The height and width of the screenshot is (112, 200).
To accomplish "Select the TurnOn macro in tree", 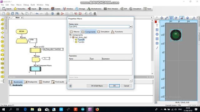I will click(x=81, y=42).
